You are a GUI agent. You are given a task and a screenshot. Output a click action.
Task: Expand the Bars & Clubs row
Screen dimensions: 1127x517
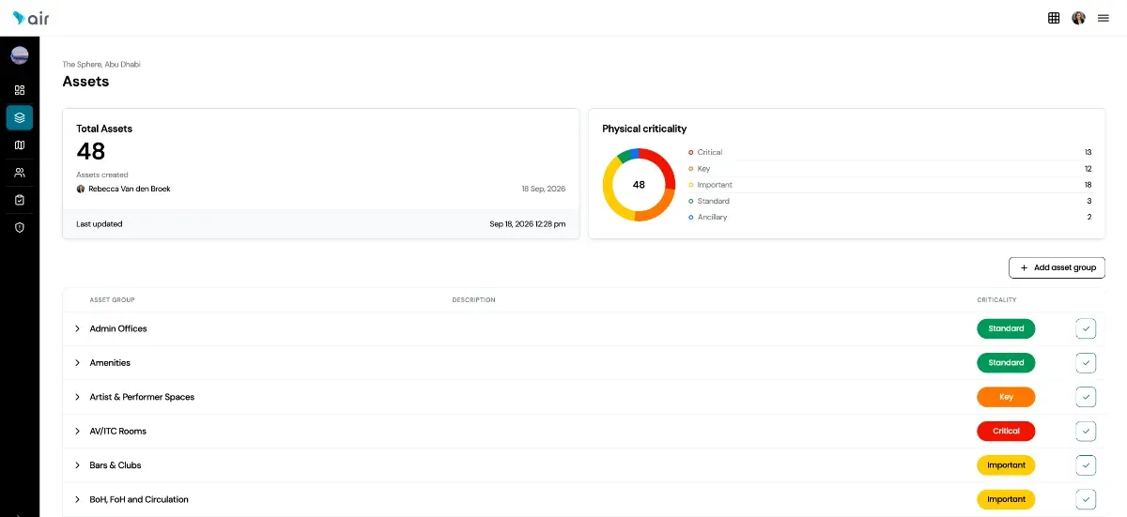[x=77, y=465]
